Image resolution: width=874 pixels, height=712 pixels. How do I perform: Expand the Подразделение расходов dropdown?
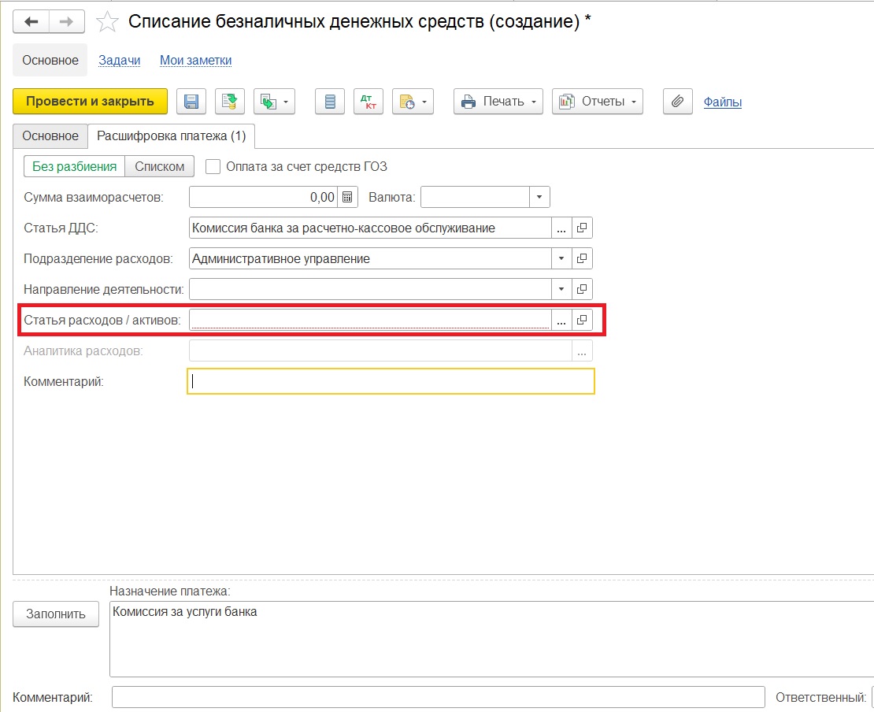click(561, 258)
